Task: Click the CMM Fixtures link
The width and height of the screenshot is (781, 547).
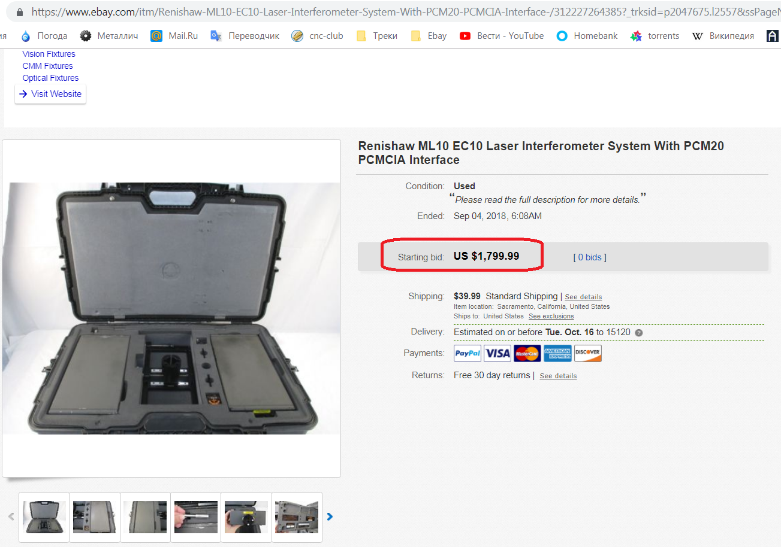Action: tap(47, 66)
